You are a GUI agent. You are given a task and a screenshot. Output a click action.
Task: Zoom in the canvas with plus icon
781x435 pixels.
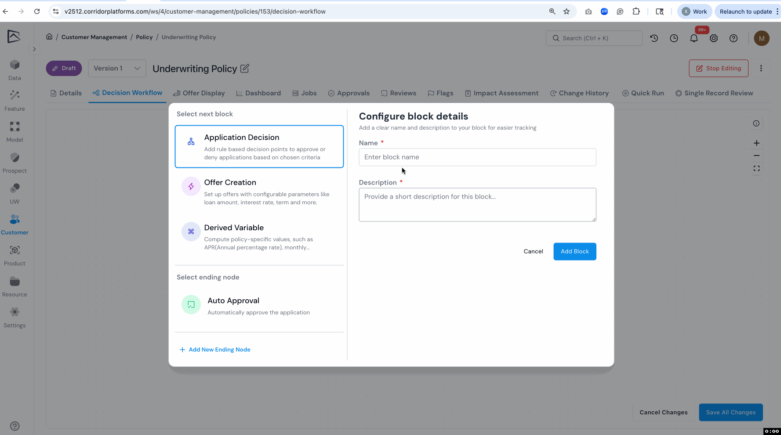point(756,143)
